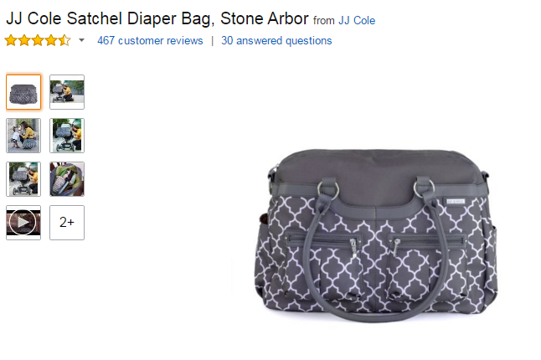
Task: Show fifth thumbnail in left column
Action: [x=23, y=179]
